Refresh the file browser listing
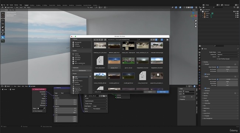 [102, 40]
